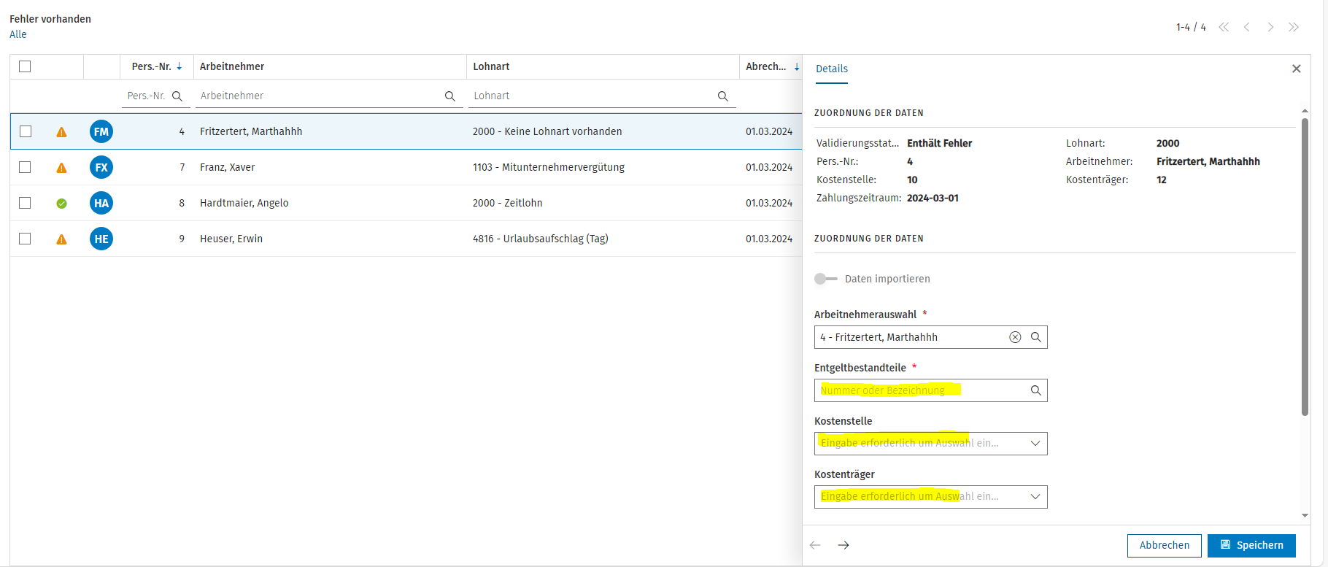
Task: Click the name 'Franz, Xaver'
Action: tap(228, 167)
